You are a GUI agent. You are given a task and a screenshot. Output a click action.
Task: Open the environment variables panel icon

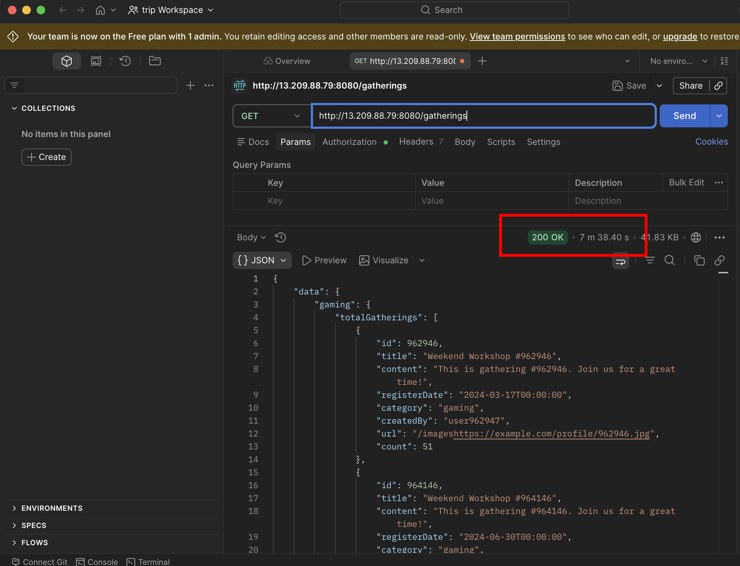pos(725,61)
